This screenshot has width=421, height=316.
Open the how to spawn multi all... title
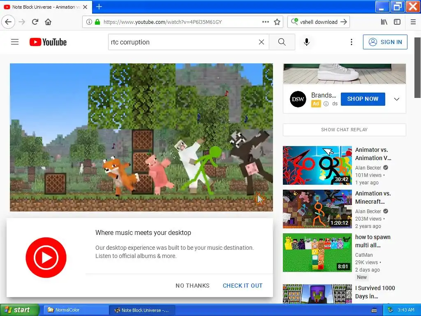point(372,241)
